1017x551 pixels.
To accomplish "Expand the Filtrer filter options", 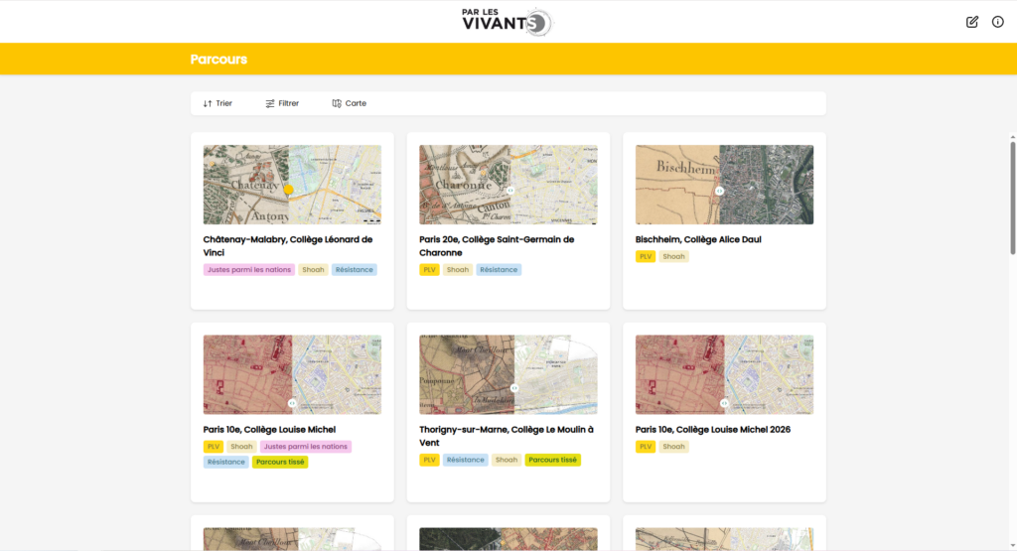I will 282,103.
